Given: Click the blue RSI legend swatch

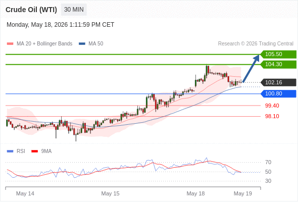Looking at the screenshot, I should coord(10,151).
